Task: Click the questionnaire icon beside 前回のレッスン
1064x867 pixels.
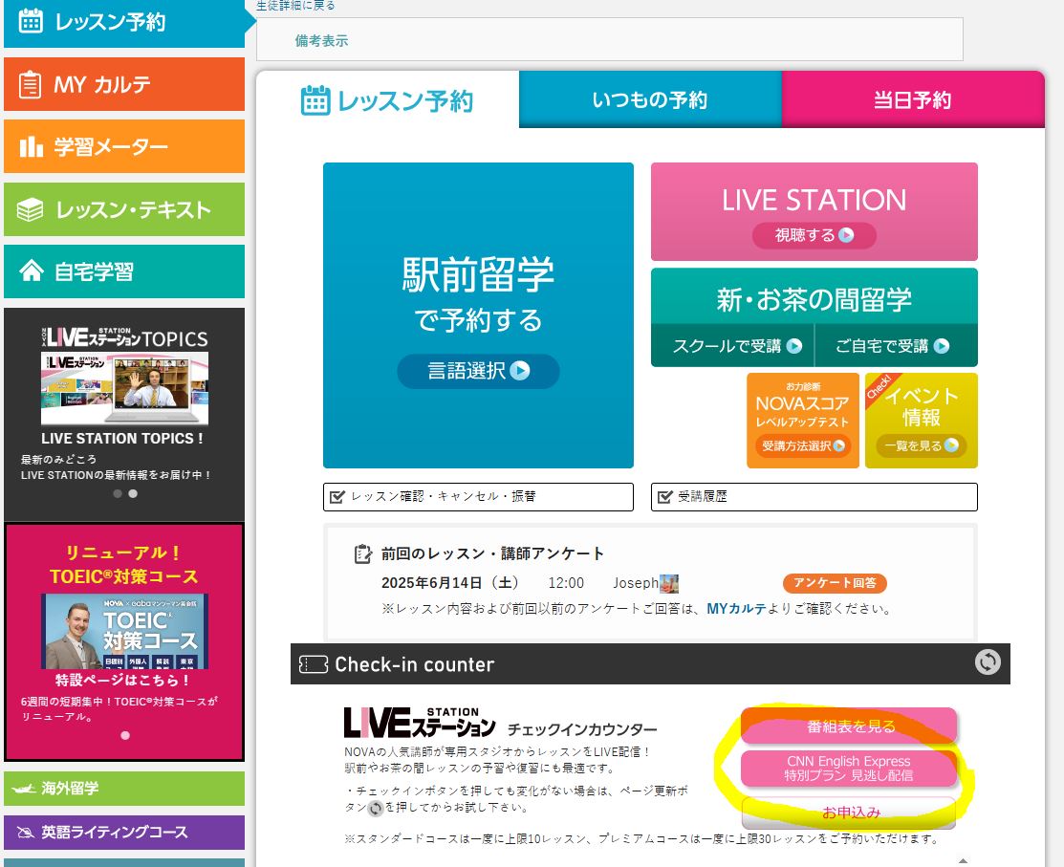Action: pos(363,553)
